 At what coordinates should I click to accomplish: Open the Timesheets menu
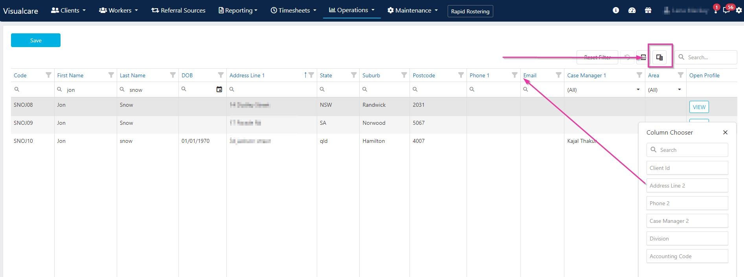[294, 11]
